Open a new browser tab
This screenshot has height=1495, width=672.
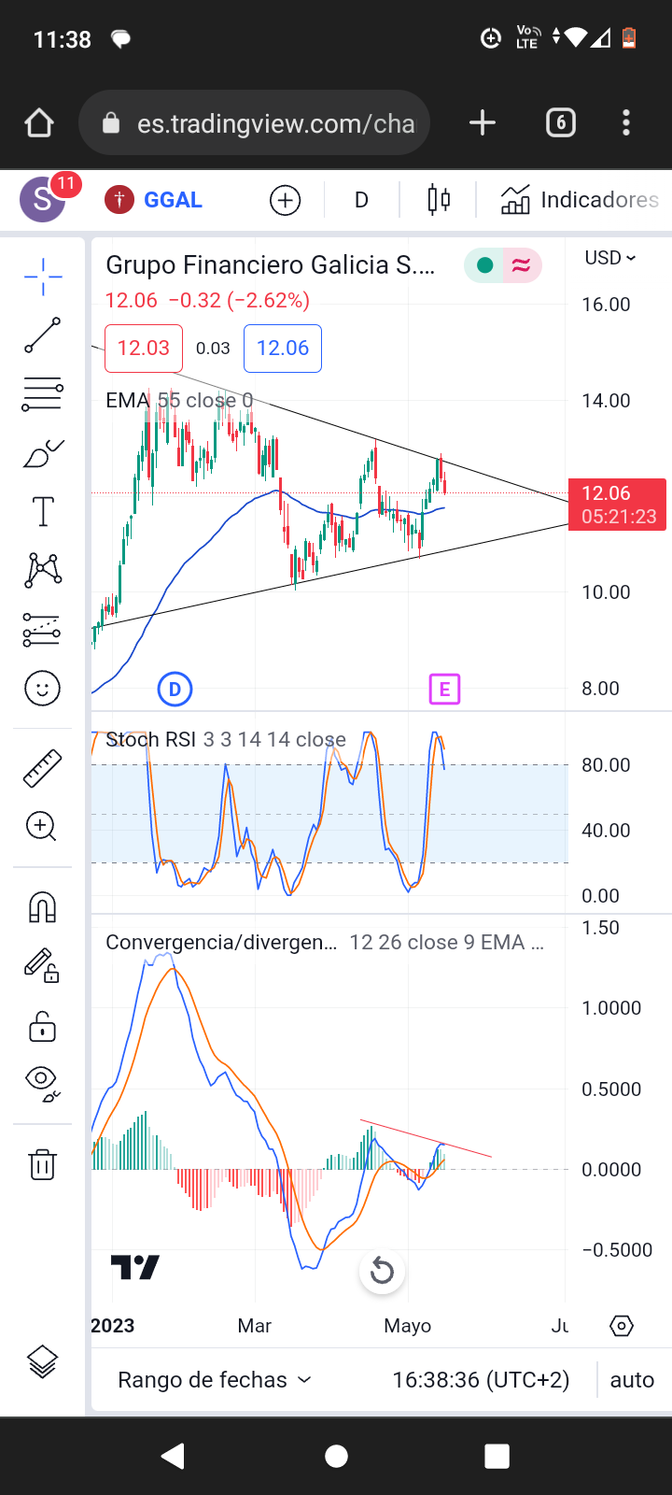pos(482,122)
